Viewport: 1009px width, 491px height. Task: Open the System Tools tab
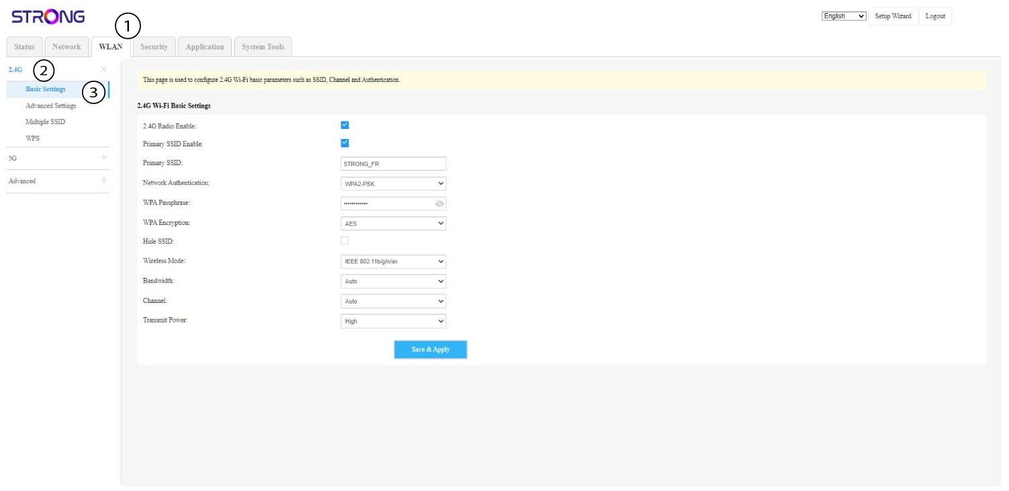263,47
